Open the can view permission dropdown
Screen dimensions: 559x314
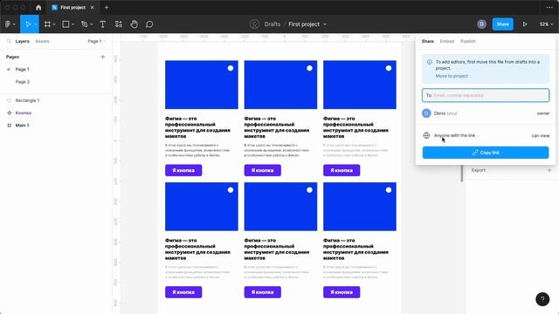point(541,136)
